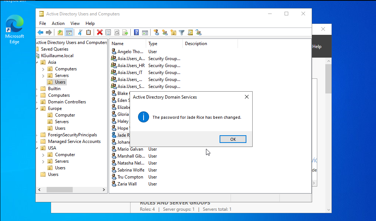Close the Active Directory Domain Services dialog

(x=246, y=97)
